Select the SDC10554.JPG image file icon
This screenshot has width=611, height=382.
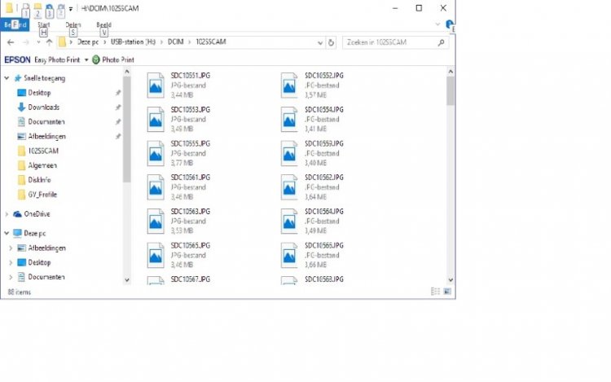(290, 119)
